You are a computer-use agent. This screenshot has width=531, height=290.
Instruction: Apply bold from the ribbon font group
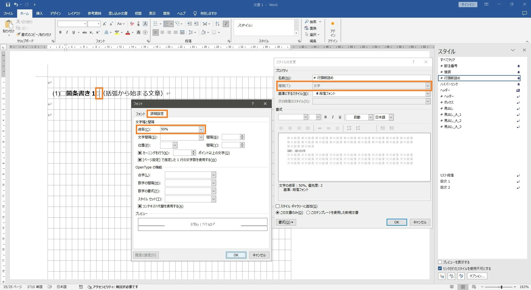click(60, 32)
